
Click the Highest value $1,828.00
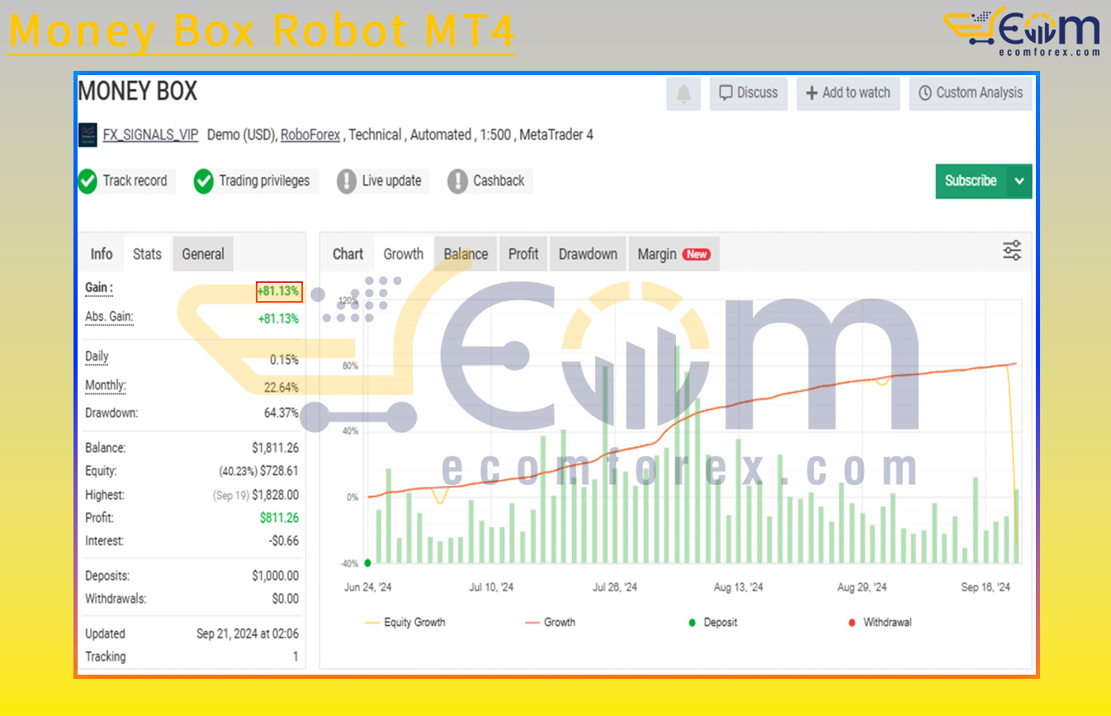275,495
